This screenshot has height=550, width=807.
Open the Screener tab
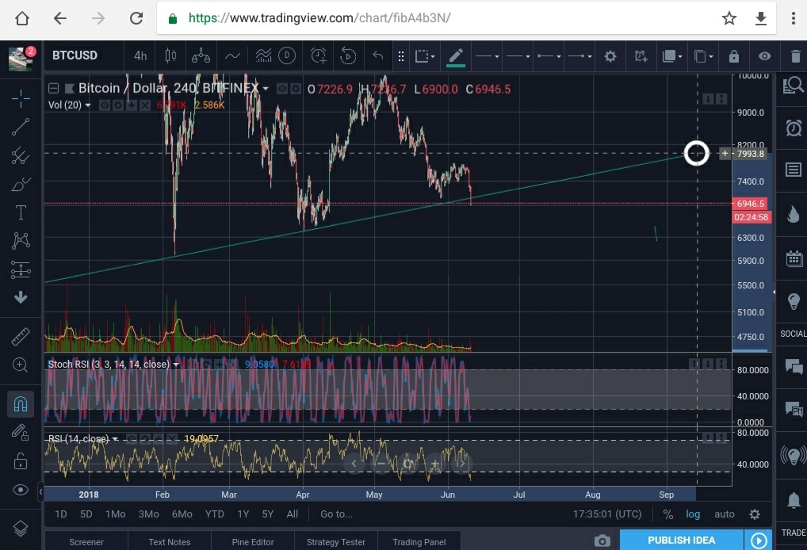point(86,542)
